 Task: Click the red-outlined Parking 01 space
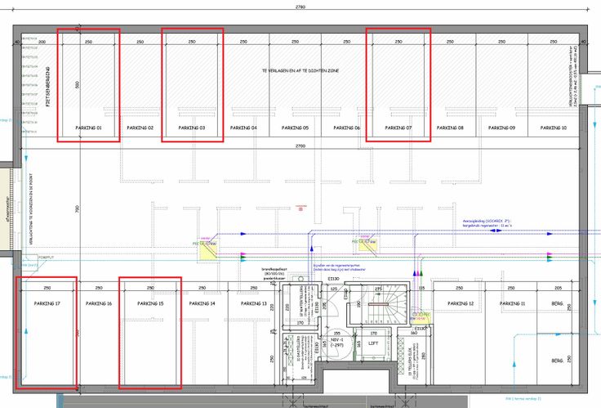coord(88,85)
